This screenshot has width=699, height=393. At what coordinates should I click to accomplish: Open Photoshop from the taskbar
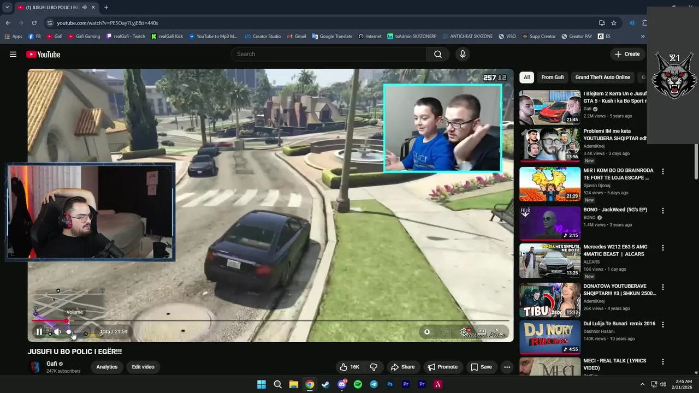click(x=390, y=384)
